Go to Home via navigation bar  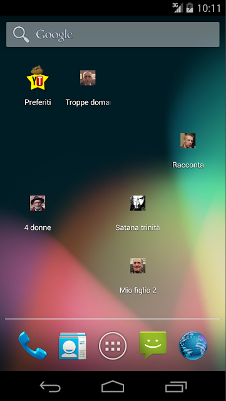click(x=113, y=387)
